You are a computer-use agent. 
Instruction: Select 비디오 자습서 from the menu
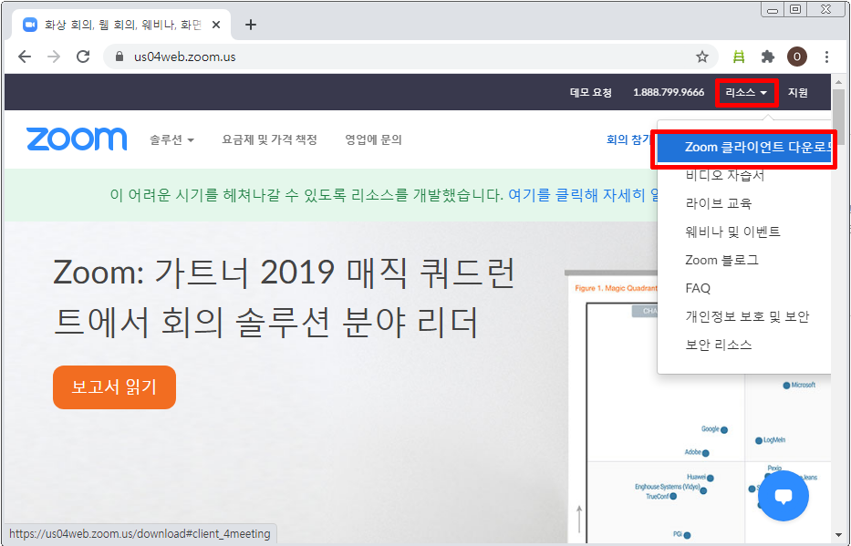tap(724, 175)
